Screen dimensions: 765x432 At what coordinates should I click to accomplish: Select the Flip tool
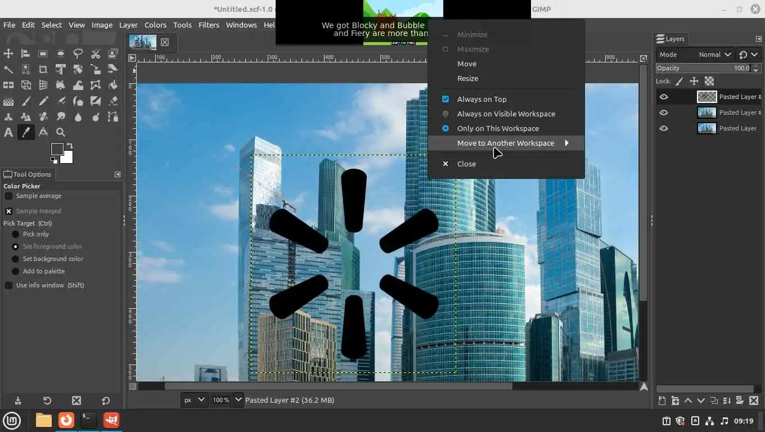point(8,85)
